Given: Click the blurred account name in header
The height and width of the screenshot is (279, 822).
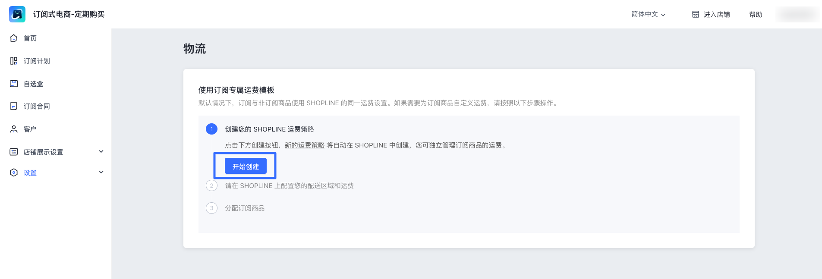Looking at the screenshot, I should [x=797, y=14].
